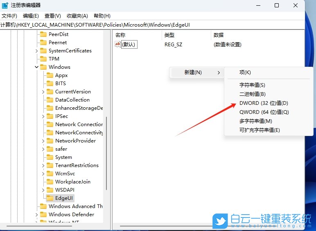The height and width of the screenshot is (231, 316).
Task: Click the System folder icon
Action: click(x=50, y=157)
